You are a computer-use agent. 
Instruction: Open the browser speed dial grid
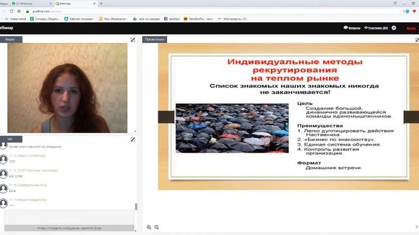coord(19,11)
